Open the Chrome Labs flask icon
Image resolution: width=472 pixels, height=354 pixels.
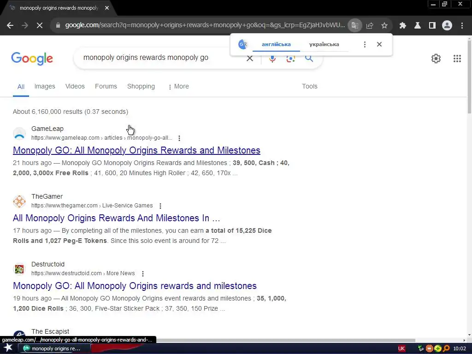pyautogui.click(x=418, y=25)
